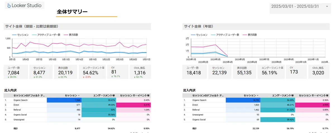The height and width of the screenshot is (133, 335).
Task: Click the CV 76.1% increase indicator
Action: point(116,76)
